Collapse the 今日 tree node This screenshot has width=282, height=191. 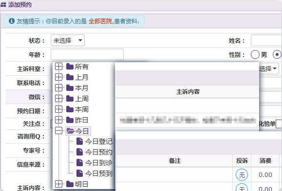click(58, 131)
